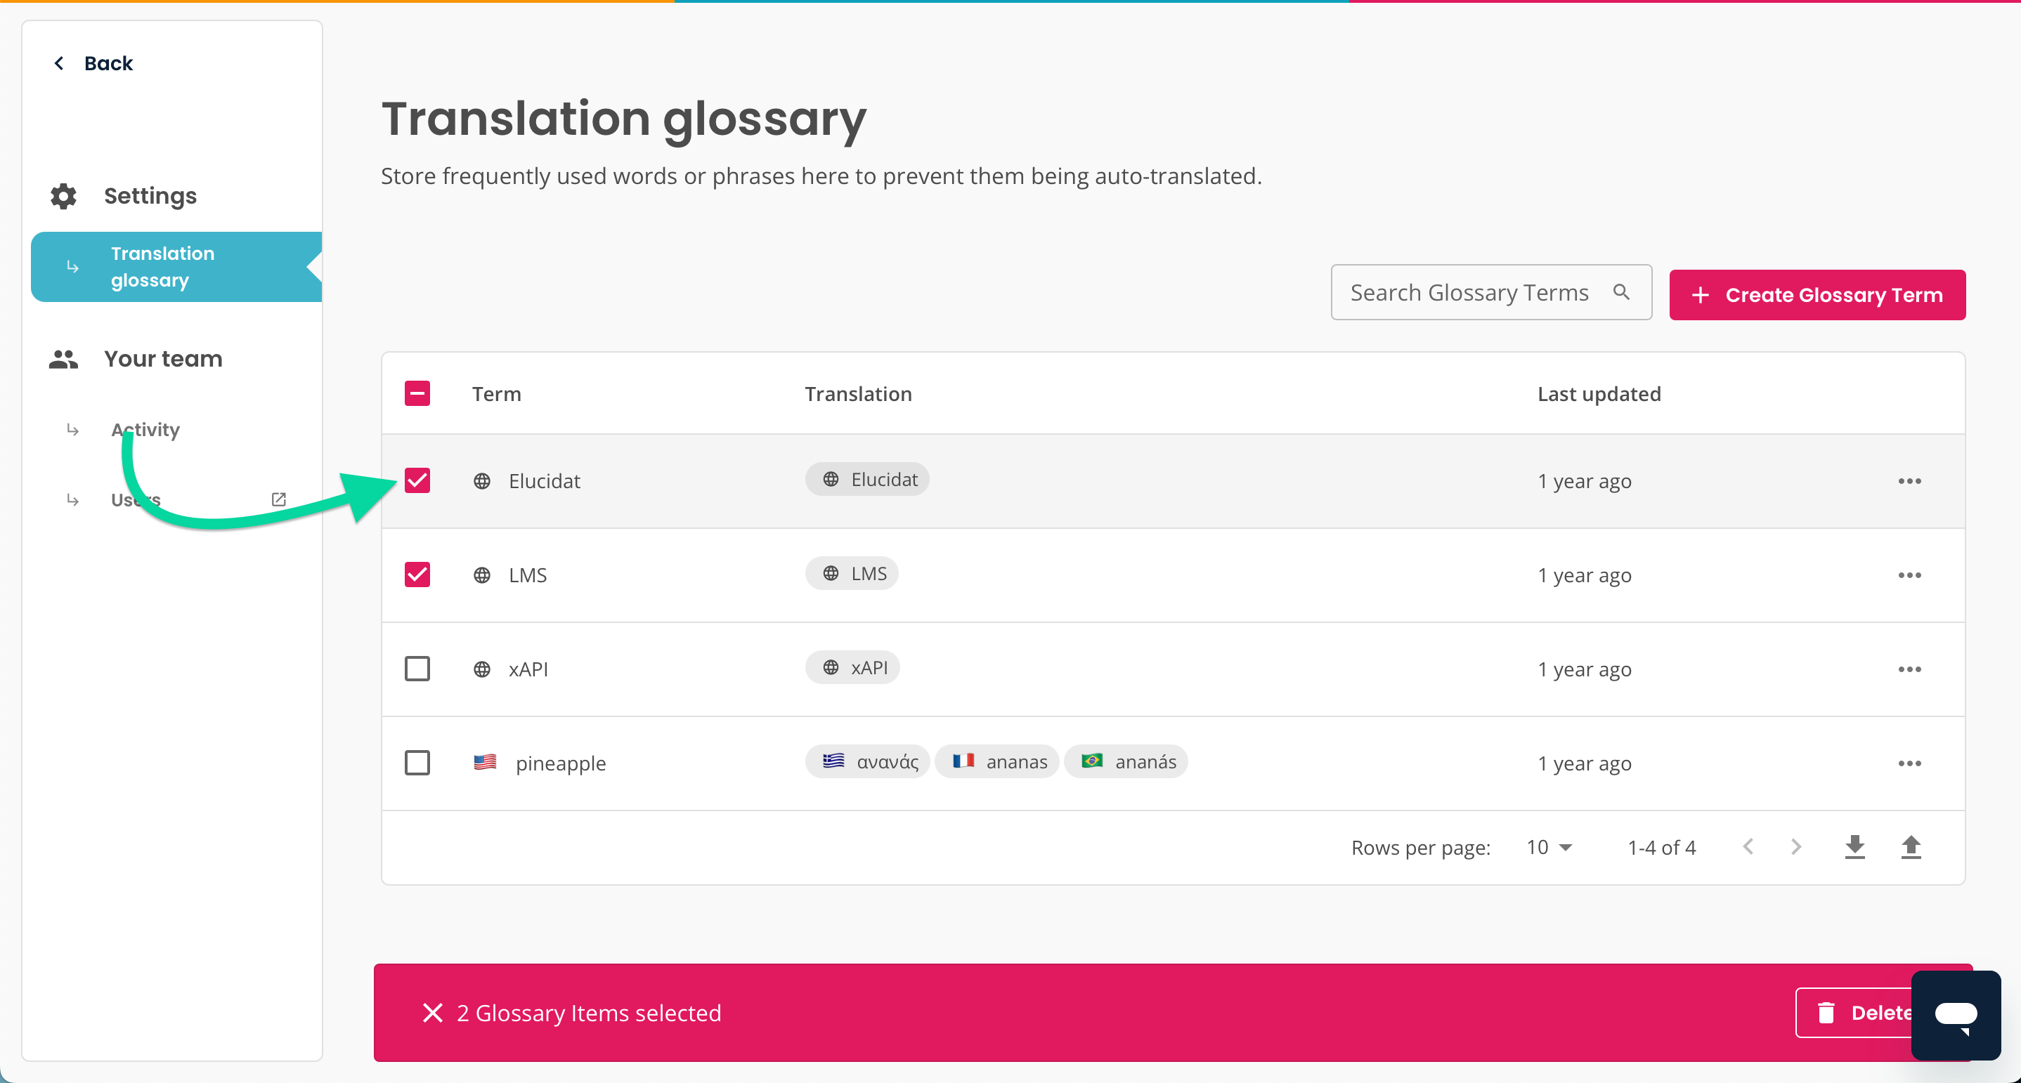Click the French flag on ananas chip

[x=963, y=761]
